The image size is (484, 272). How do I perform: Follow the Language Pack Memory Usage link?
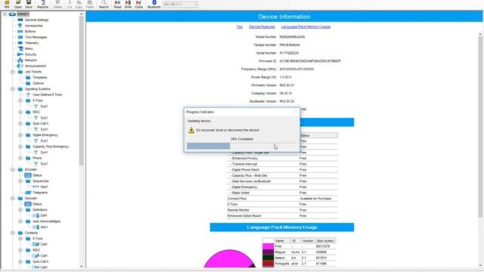point(306,27)
